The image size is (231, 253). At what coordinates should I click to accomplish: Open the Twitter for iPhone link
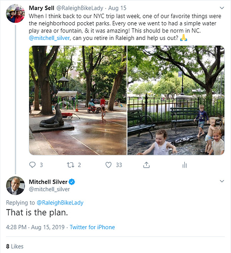click(92, 227)
